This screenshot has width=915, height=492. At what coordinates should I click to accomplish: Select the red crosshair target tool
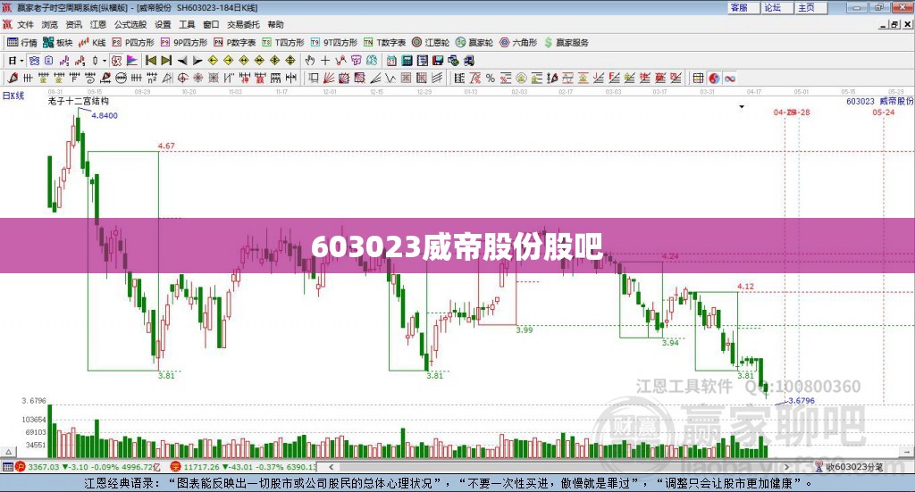182,78
